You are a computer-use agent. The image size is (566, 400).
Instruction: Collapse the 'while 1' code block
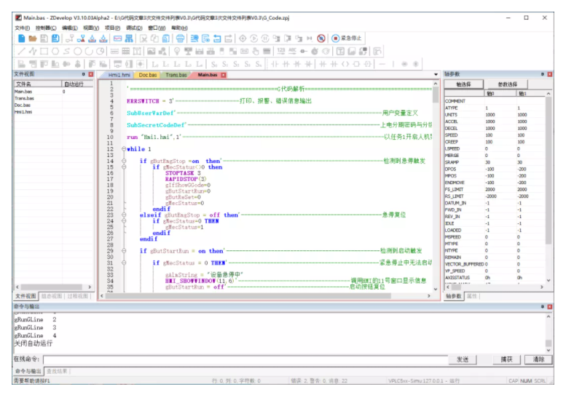(124, 149)
